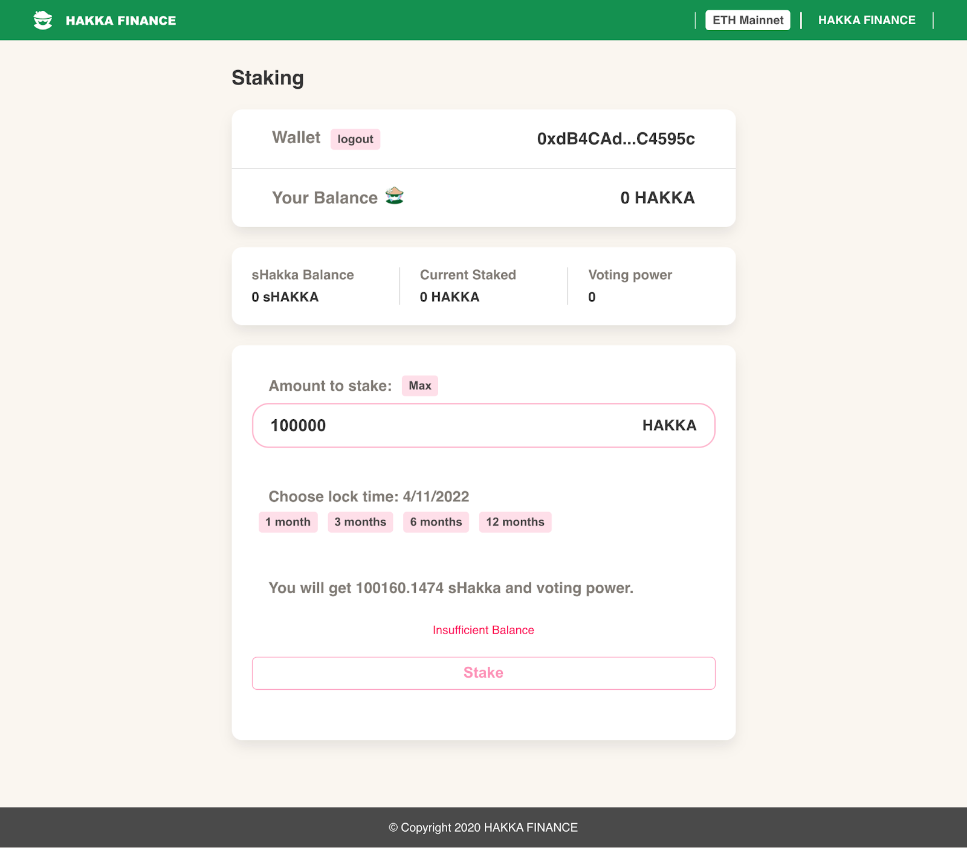The image size is (967, 848).
Task: Click the Insufficient Balance warning
Action: pos(483,630)
